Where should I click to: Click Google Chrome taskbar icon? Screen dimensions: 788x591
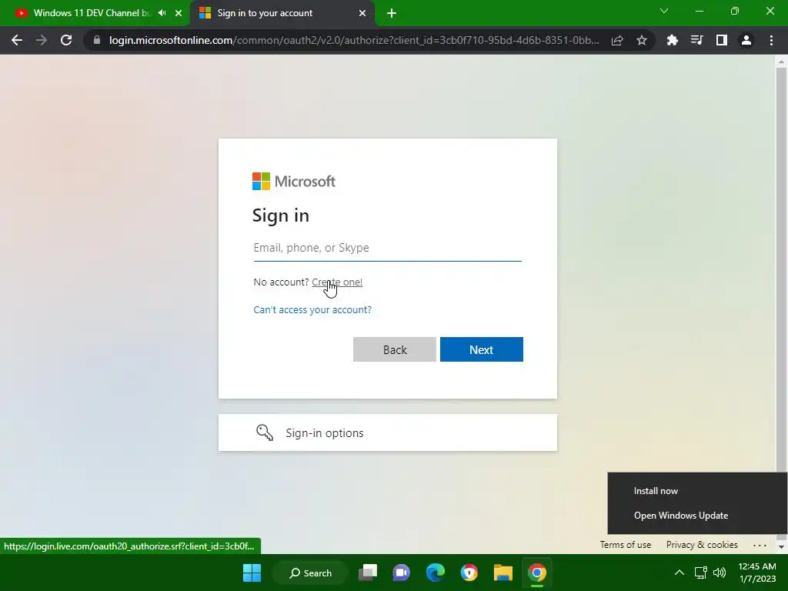[x=536, y=573]
